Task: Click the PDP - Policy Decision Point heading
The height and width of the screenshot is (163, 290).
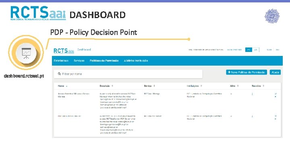Action: pyautogui.click(x=93, y=32)
